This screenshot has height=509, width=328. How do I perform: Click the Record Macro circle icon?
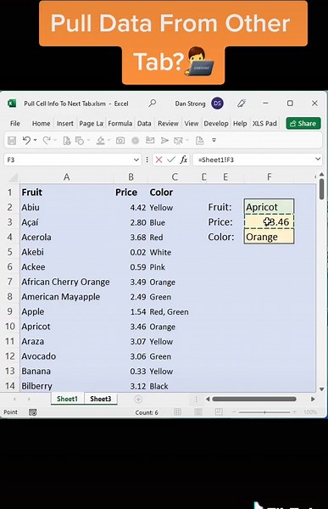tap(136, 140)
